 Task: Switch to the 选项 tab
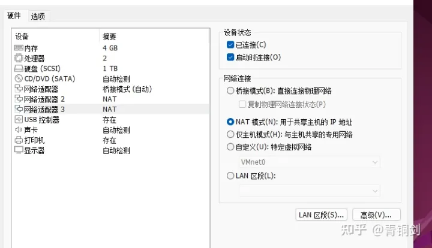[38, 16]
